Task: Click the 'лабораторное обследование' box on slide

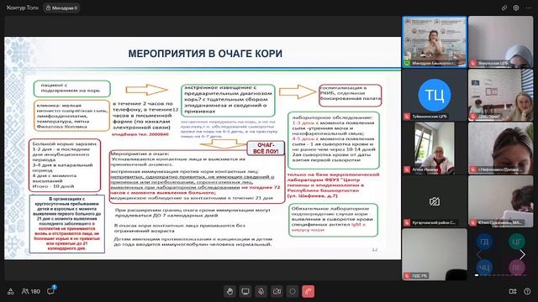Action: pyautogui.click(x=334, y=140)
